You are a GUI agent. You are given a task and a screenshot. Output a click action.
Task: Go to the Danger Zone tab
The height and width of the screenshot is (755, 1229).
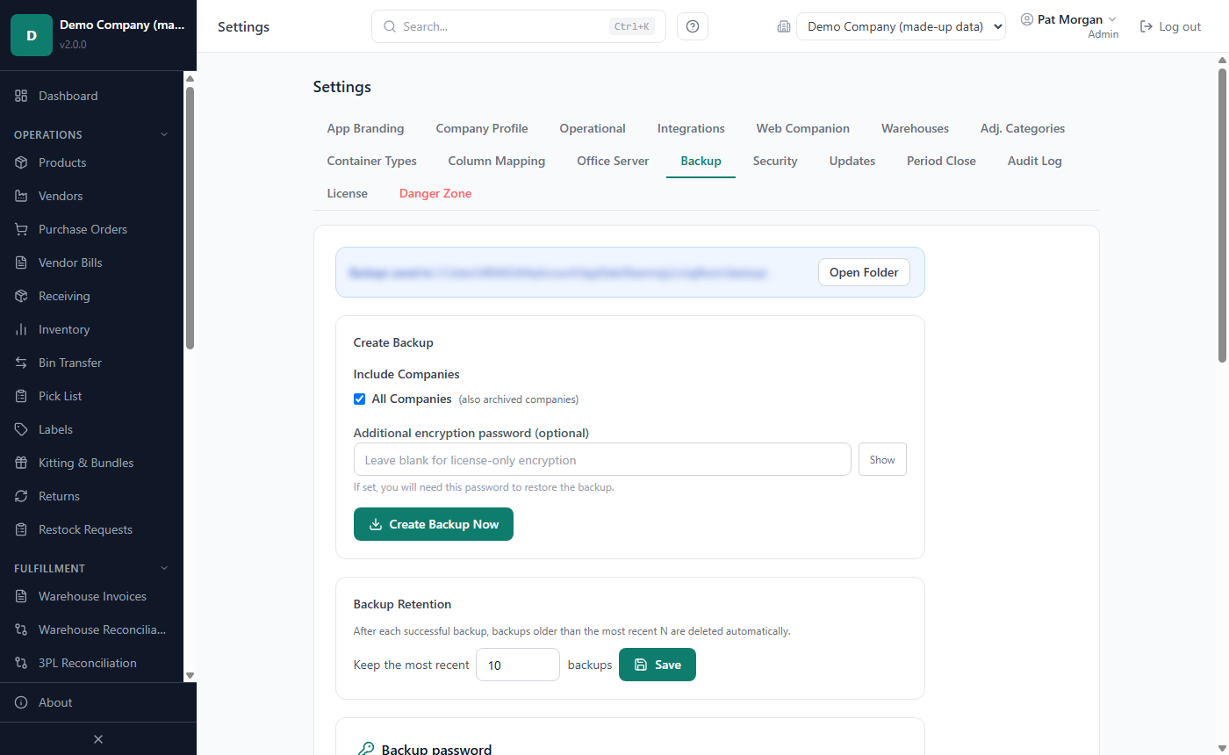click(x=435, y=193)
